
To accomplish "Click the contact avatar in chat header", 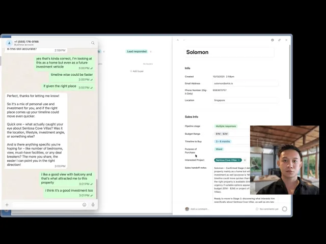I will (x=9, y=43).
